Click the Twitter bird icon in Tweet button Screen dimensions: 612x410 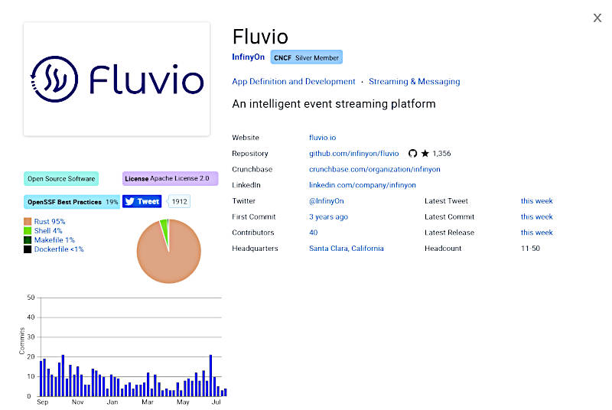129,201
